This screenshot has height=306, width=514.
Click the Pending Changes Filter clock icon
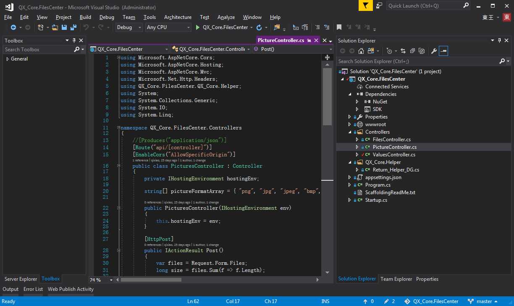click(x=389, y=51)
